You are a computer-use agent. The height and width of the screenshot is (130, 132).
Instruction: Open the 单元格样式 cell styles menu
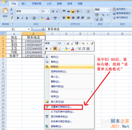click(121, 18)
